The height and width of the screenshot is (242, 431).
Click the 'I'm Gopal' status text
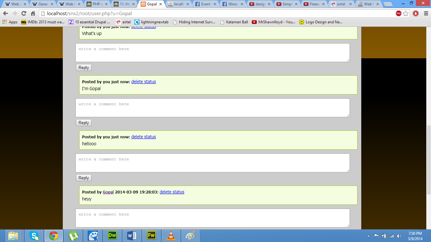[91, 89]
